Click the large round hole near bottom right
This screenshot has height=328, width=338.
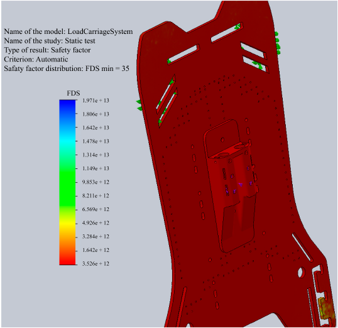[x=301, y=272]
